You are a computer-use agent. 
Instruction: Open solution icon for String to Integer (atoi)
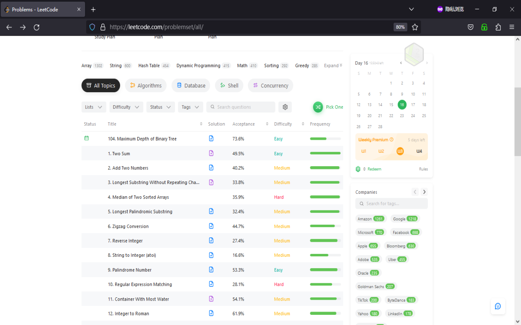click(211, 255)
